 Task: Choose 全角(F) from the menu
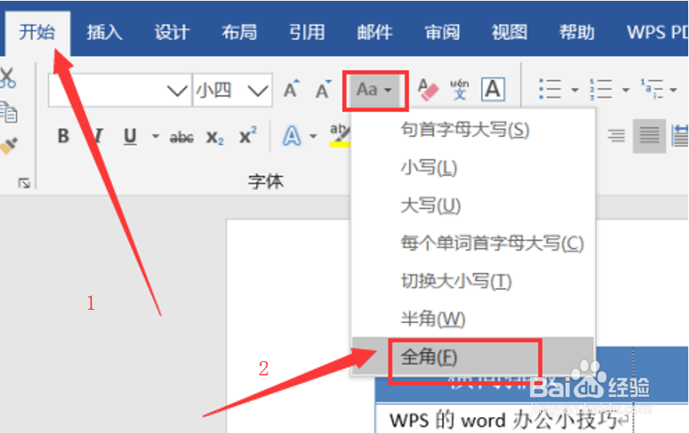[473, 356]
